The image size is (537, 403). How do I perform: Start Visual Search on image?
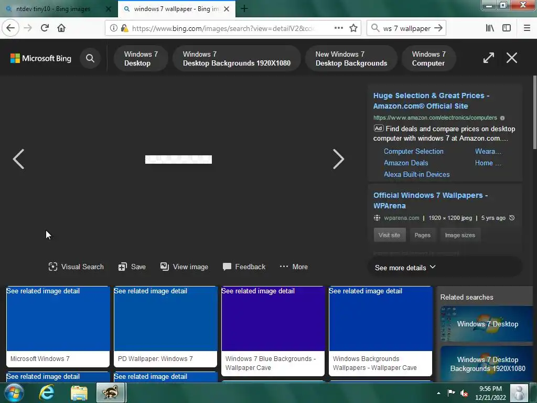pyautogui.click(x=76, y=267)
